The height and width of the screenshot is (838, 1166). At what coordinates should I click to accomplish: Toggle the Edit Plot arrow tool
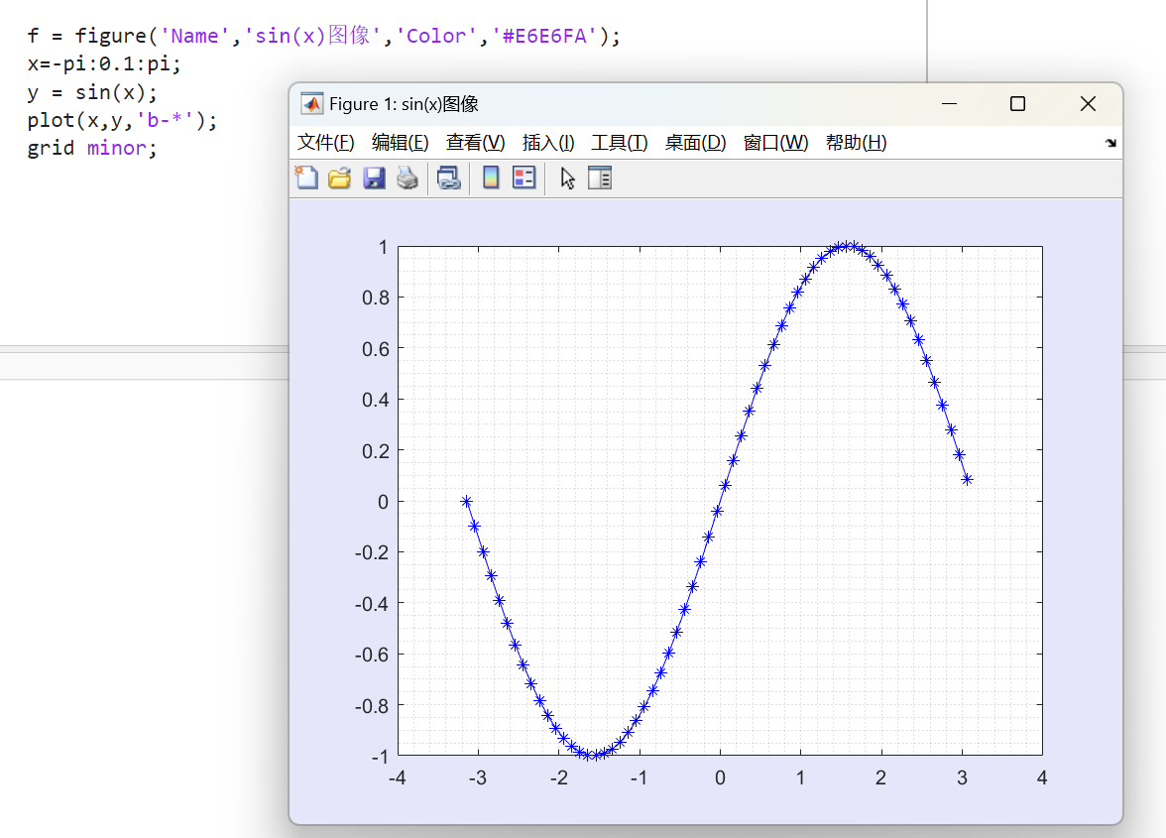(567, 178)
